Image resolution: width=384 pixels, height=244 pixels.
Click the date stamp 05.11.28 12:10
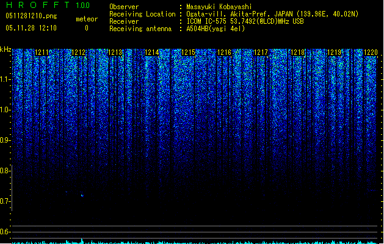pyautogui.click(x=31, y=28)
